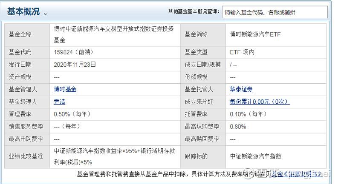Click the small arrow icon beside 基本概况
The width and height of the screenshot is (341, 184).
[45, 14]
